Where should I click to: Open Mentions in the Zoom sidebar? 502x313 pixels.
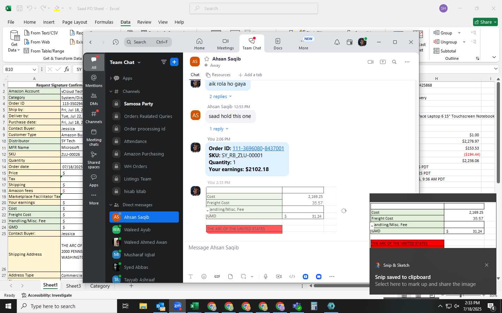pyautogui.click(x=94, y=81)
